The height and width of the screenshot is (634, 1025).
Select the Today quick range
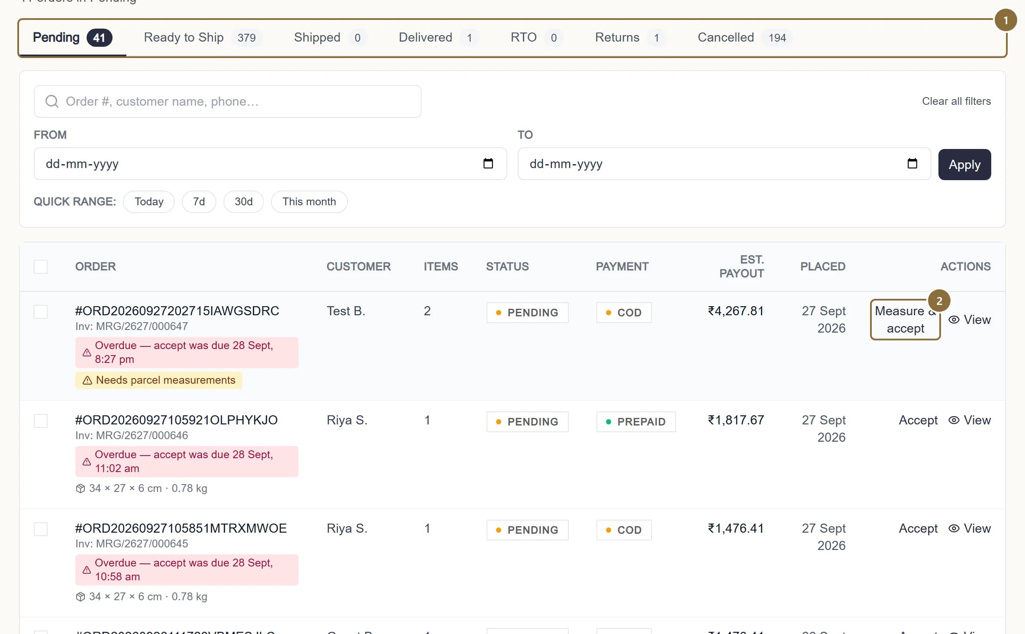[x=149, y=202]
